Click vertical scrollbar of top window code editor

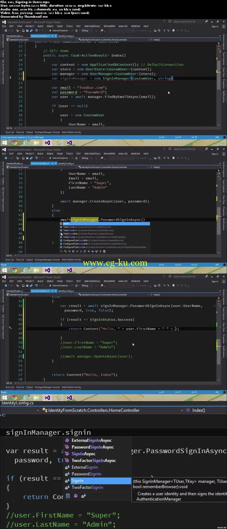pyautogui.click(x=219, y=84)
